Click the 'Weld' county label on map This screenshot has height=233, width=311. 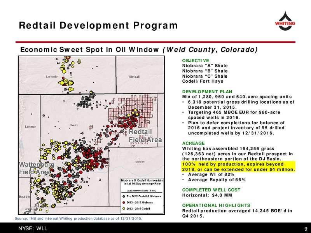pyautogui.click(x=74, y=125)
